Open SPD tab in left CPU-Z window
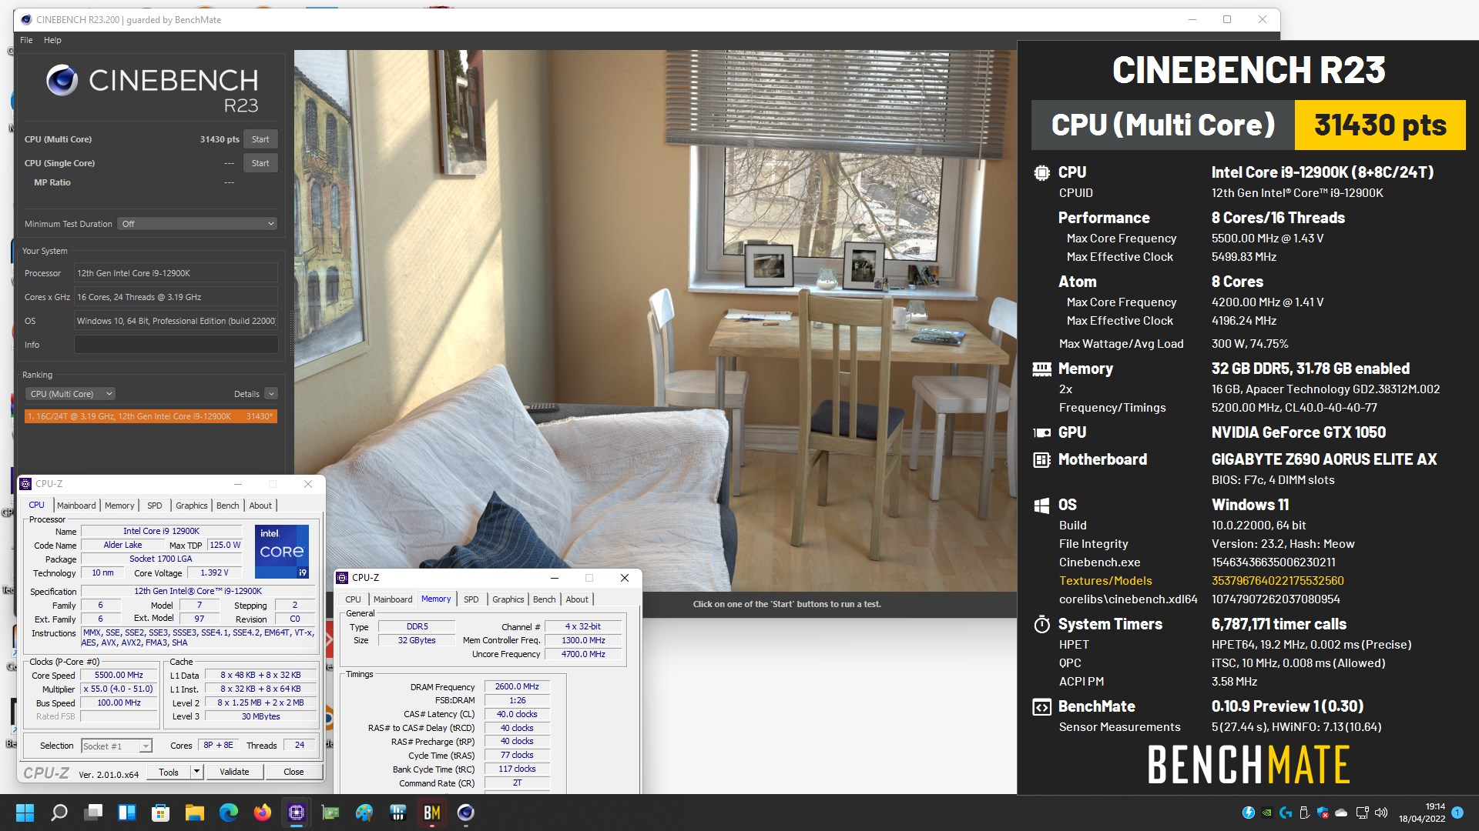The height and width of the screenshot is (831, 1479). coord(155,506)
